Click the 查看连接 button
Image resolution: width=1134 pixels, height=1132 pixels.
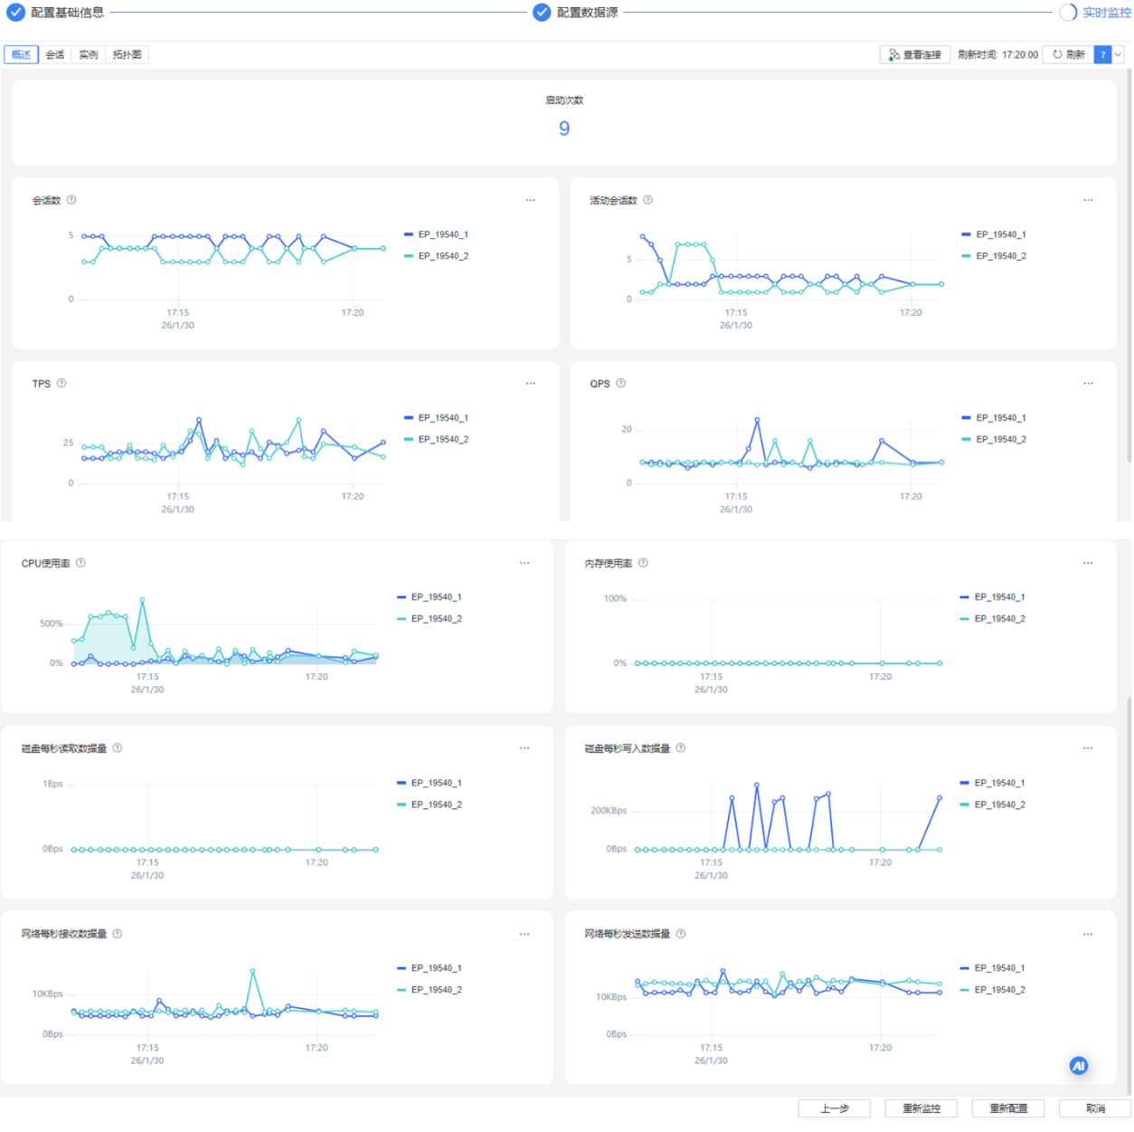(915, 54)
